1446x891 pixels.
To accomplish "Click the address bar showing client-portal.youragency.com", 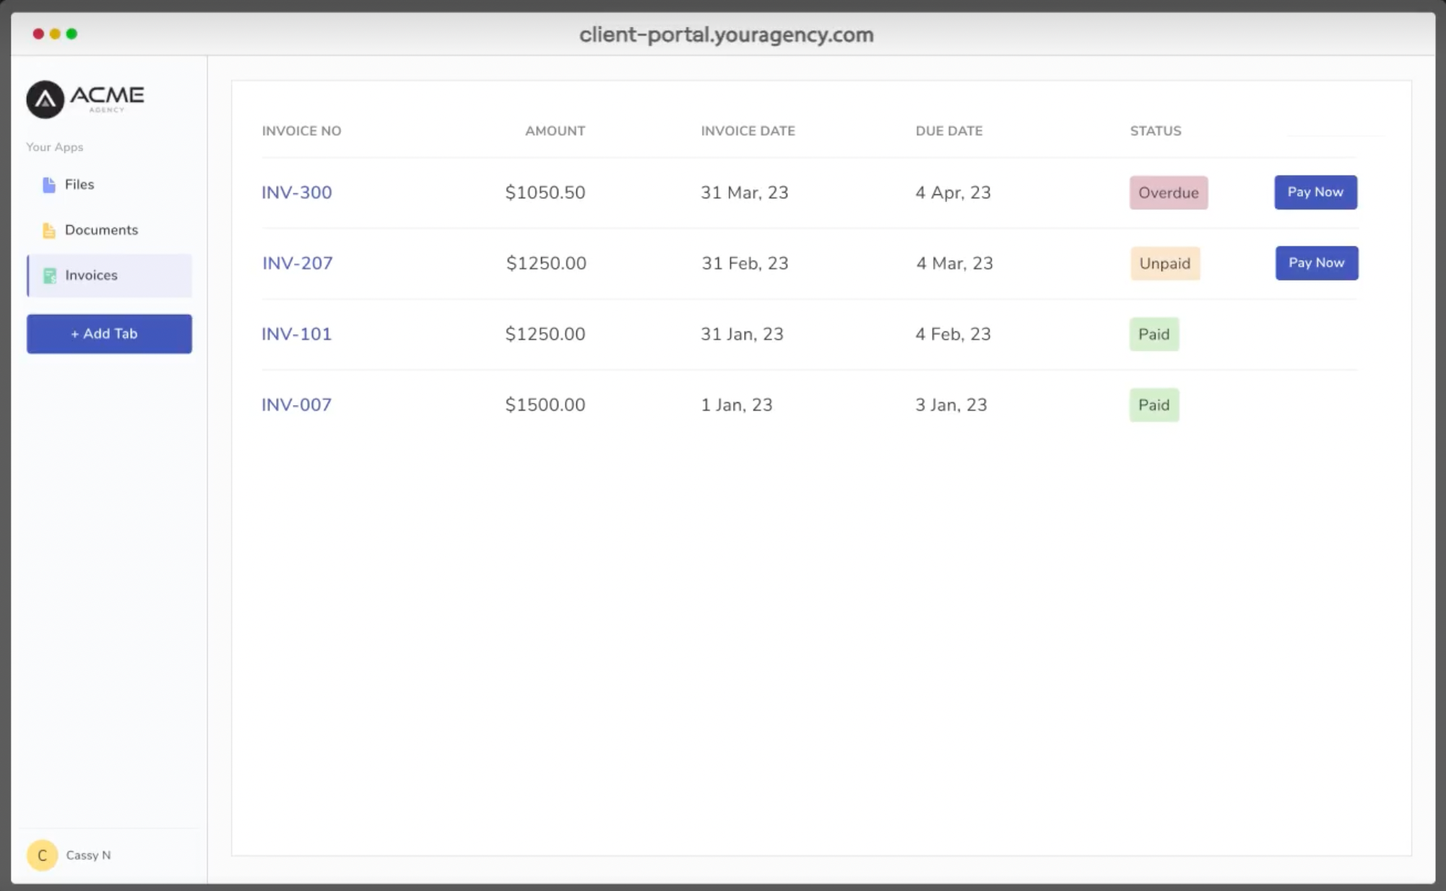I will 724,35.
